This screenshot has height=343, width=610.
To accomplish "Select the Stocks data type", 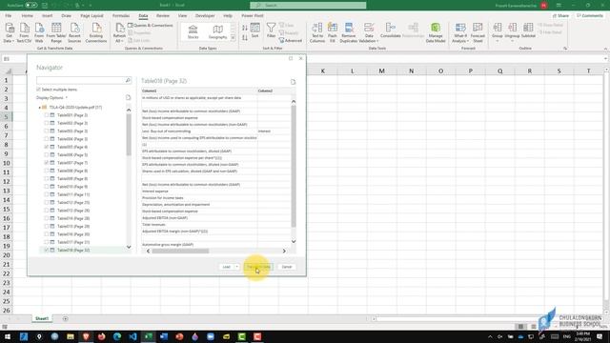I will point(193,31).
